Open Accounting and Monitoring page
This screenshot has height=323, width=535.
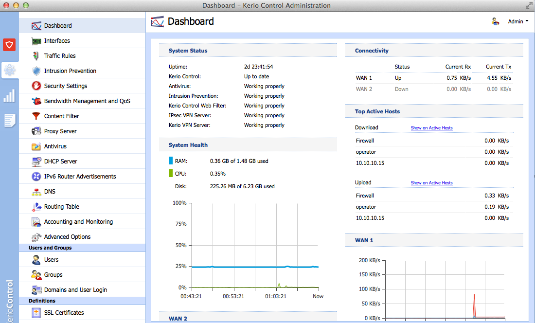click(x=82, y=221)
